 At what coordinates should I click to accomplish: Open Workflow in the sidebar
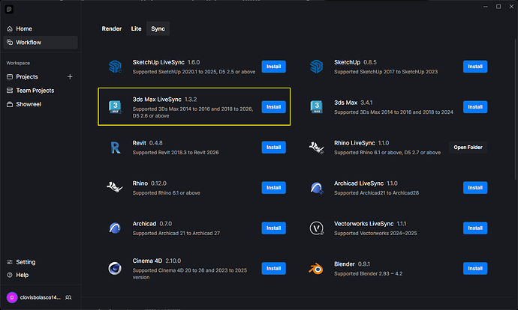[x=41, y=43]
